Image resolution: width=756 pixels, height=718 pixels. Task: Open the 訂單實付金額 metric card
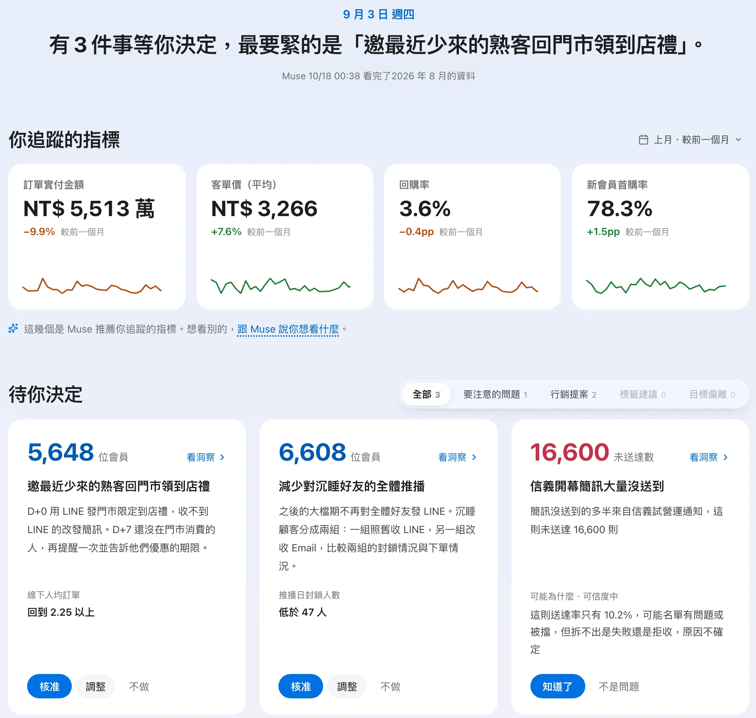[97, 236]
